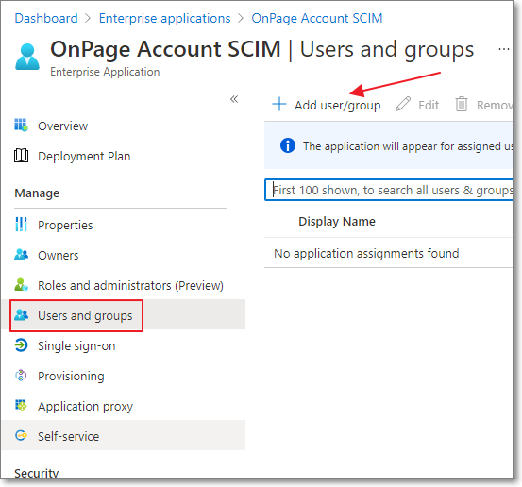Screen dimensions: 522x487
Task: Open the Provisioning menu item
Action: (71, 377)
